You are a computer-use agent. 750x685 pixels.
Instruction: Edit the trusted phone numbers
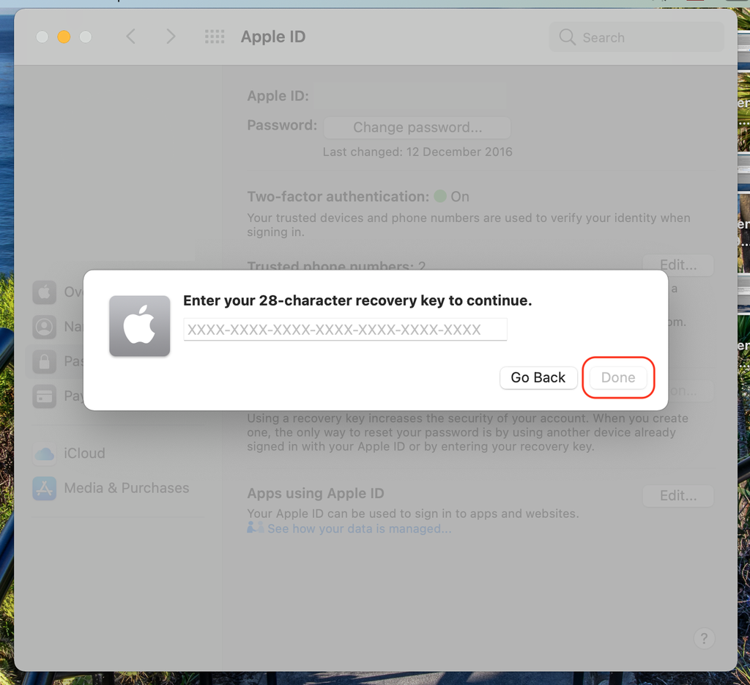677,265
